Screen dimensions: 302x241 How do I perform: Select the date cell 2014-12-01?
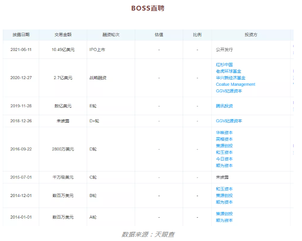21,196
